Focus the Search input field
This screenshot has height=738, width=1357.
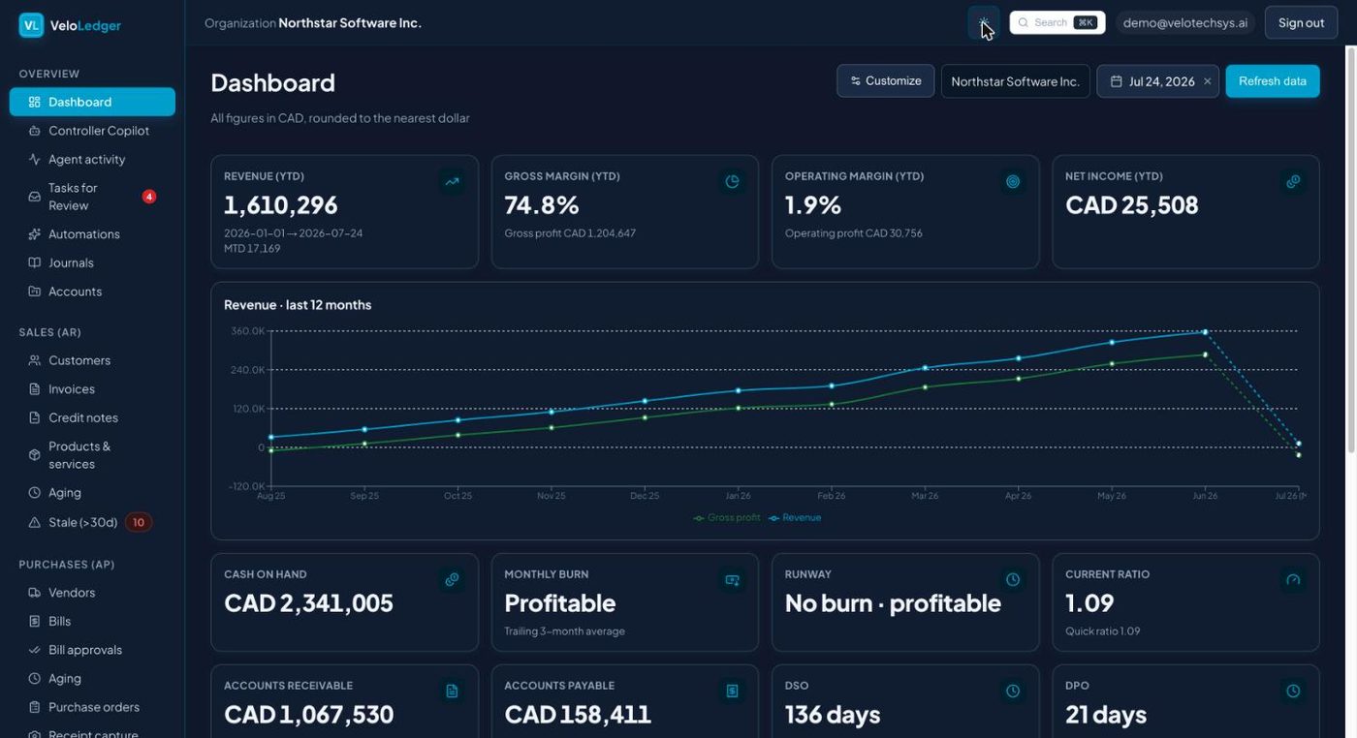pos(1057,22)
